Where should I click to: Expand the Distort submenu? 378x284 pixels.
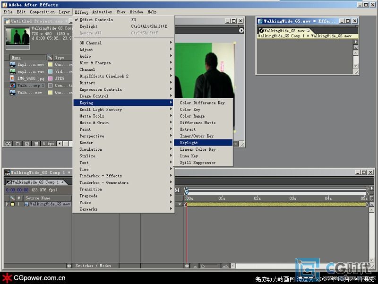tap(124, 83)
